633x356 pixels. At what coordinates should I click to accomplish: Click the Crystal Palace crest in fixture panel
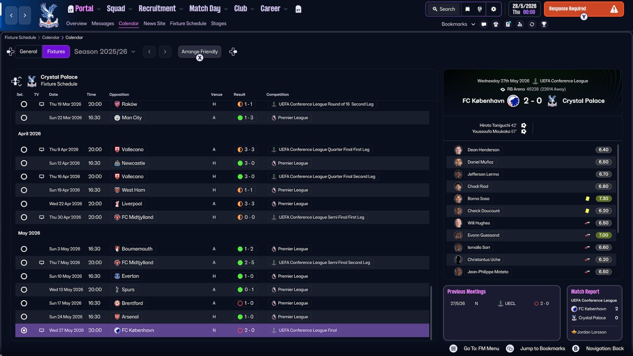(32, 81)
